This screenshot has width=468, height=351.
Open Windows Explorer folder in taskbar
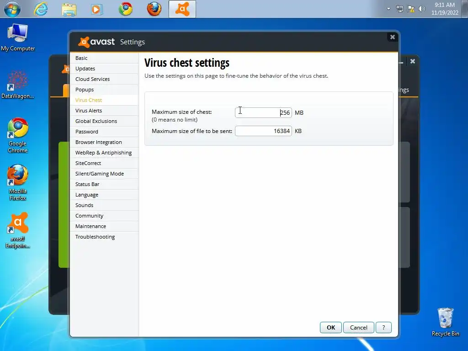[x=69, y=9]
